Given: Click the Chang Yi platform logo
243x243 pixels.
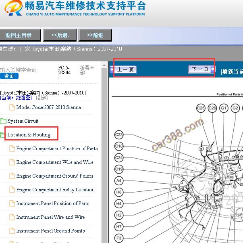Looking at the screenshot, I should 13,8.
